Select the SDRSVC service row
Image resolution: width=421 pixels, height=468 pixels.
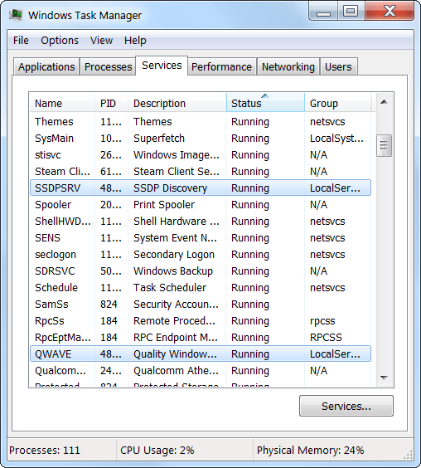201,271
